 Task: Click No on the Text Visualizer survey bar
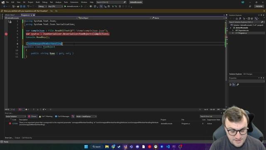click(x=57, y=11)
